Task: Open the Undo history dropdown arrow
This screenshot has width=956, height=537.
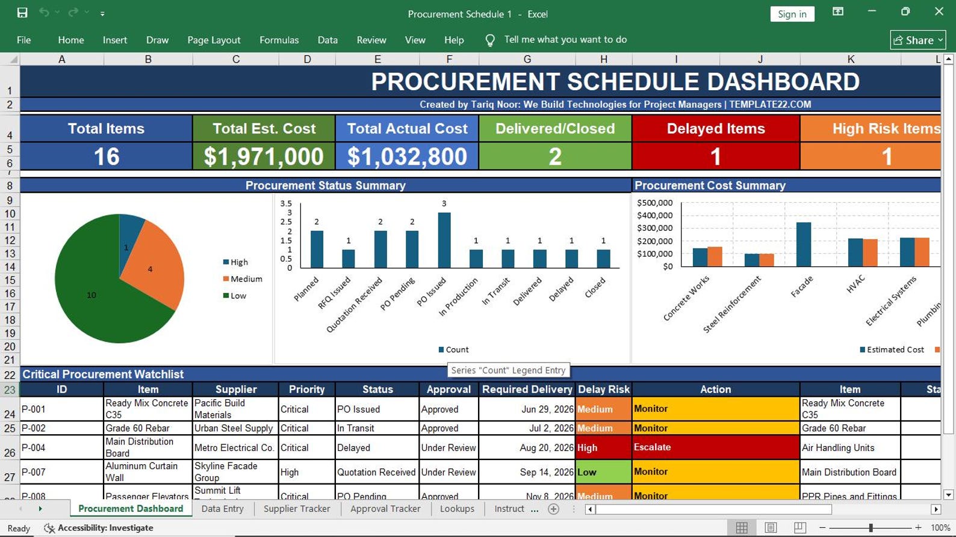Action: pos(57,13)
